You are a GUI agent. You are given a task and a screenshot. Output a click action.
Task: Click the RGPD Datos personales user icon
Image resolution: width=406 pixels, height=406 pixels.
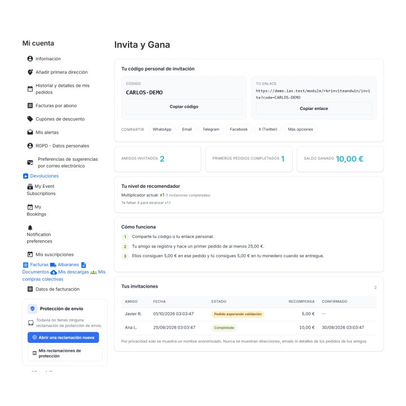[x=30, y=146]
